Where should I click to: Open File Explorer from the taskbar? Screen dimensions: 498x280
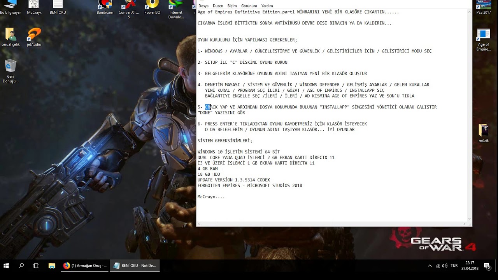(52, 266)
